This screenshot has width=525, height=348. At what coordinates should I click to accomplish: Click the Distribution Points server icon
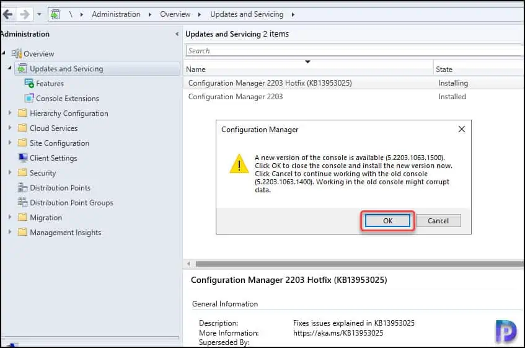22,187
